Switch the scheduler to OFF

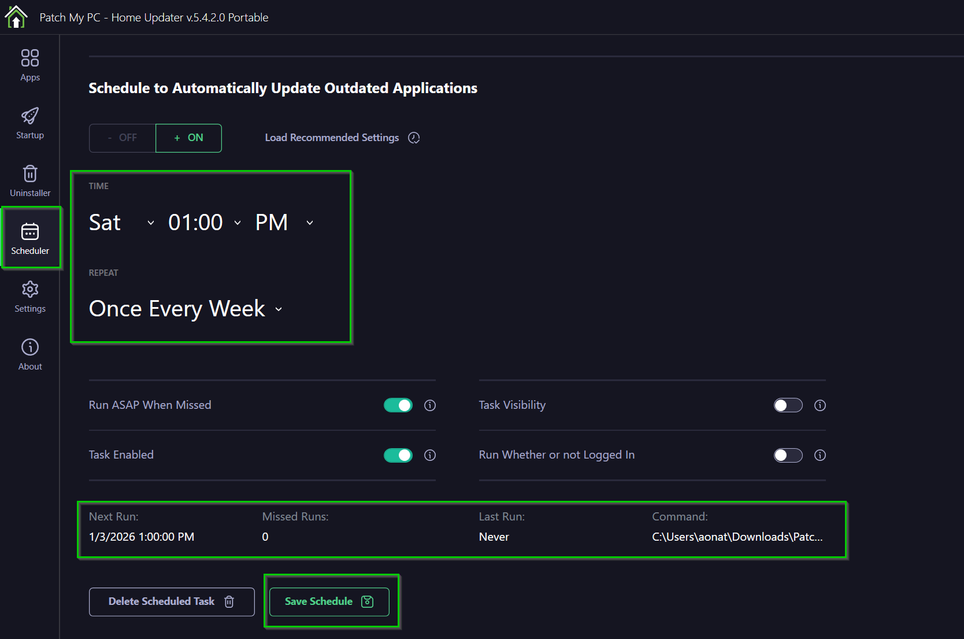pyautogui.click(x=123, y=138)
